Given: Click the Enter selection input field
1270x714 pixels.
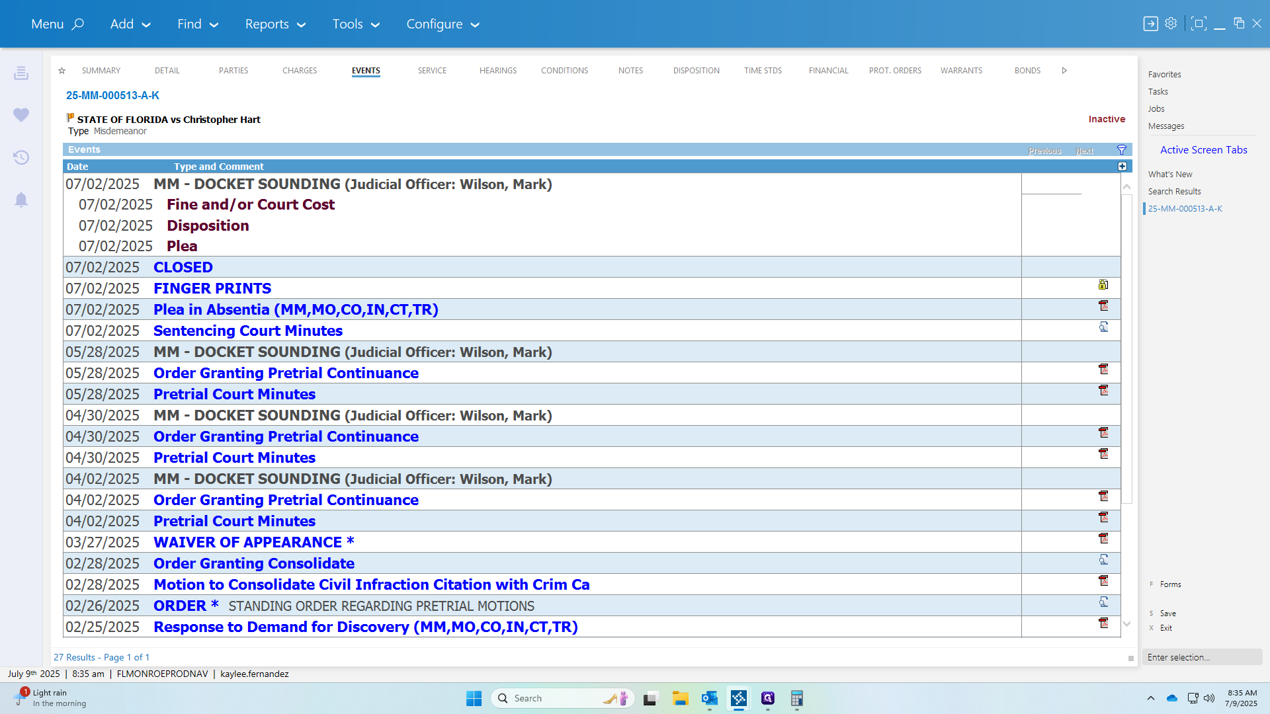Looking at the screenshot, I should tap(1202, 657).
